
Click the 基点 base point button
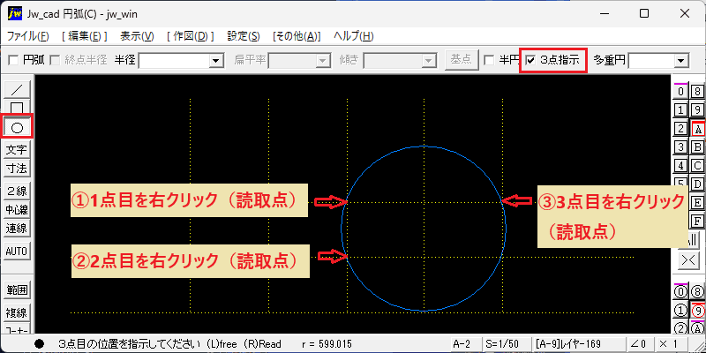[x=461, y=60]
